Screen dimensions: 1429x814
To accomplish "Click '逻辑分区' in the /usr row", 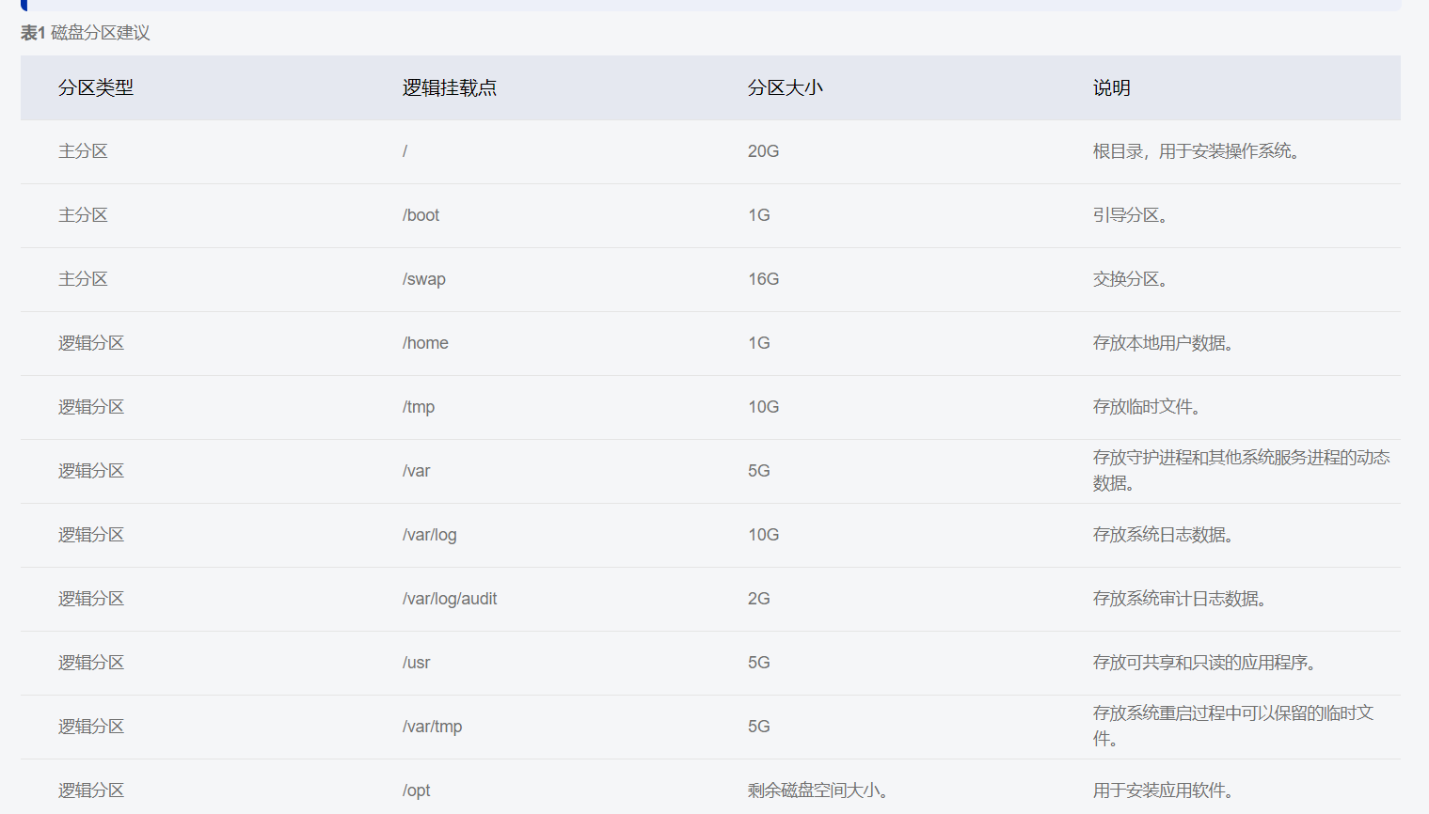I will pos(91,663).
